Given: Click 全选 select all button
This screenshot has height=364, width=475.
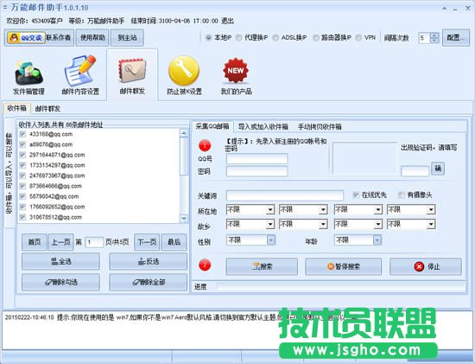Looking at the screenshot, I should (x=60, y=261).
